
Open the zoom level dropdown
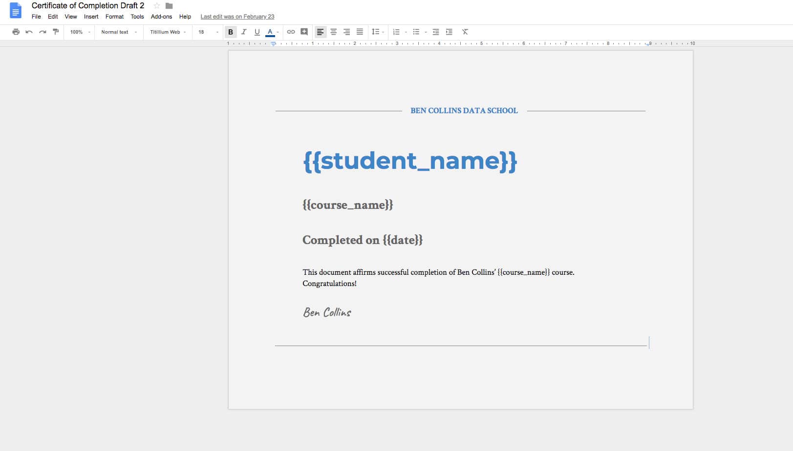80,32
